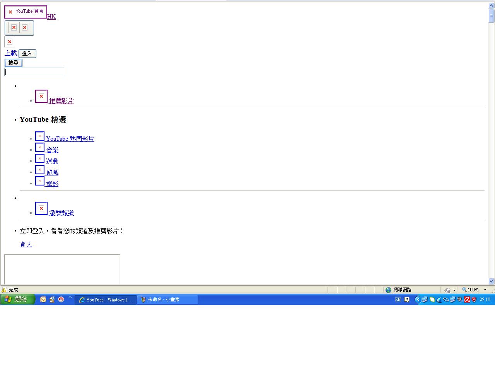Open the zoom level dropdown arrow

[485, 290]
